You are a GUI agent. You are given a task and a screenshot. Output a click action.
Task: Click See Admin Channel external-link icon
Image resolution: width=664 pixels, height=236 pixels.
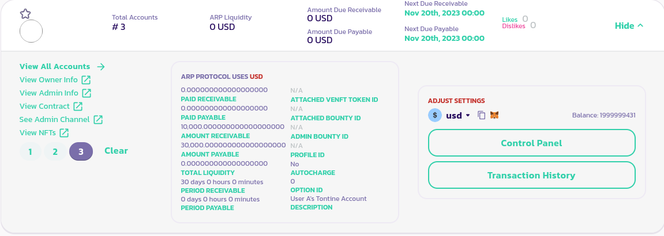pyautogui.click(x=98, y=120)
